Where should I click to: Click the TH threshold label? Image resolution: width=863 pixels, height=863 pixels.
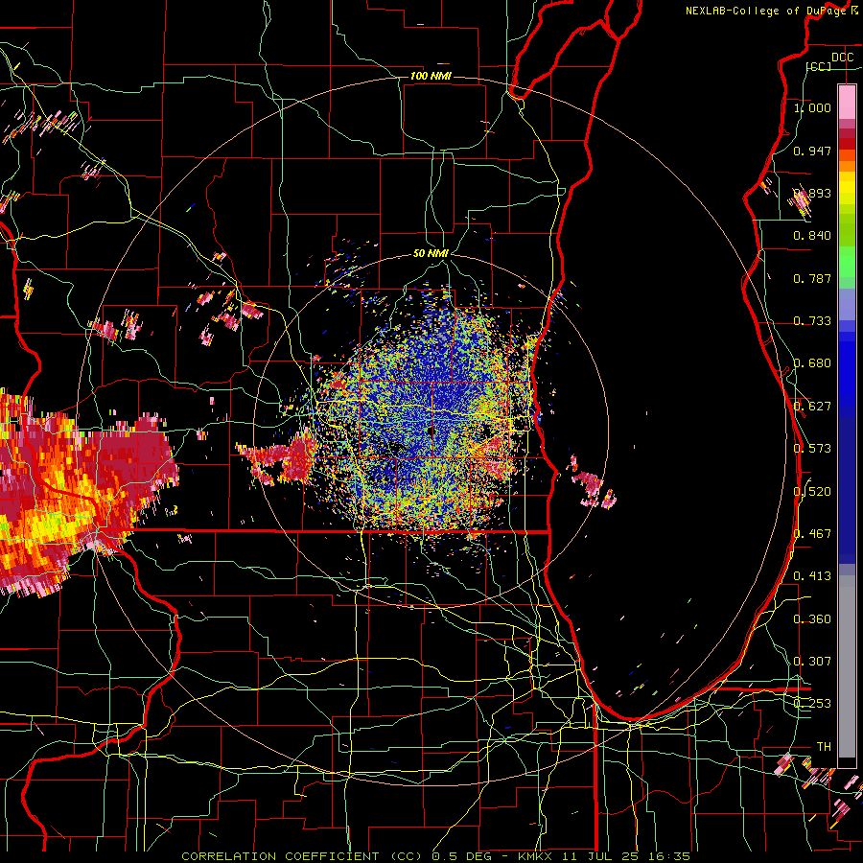coord(824,747)
